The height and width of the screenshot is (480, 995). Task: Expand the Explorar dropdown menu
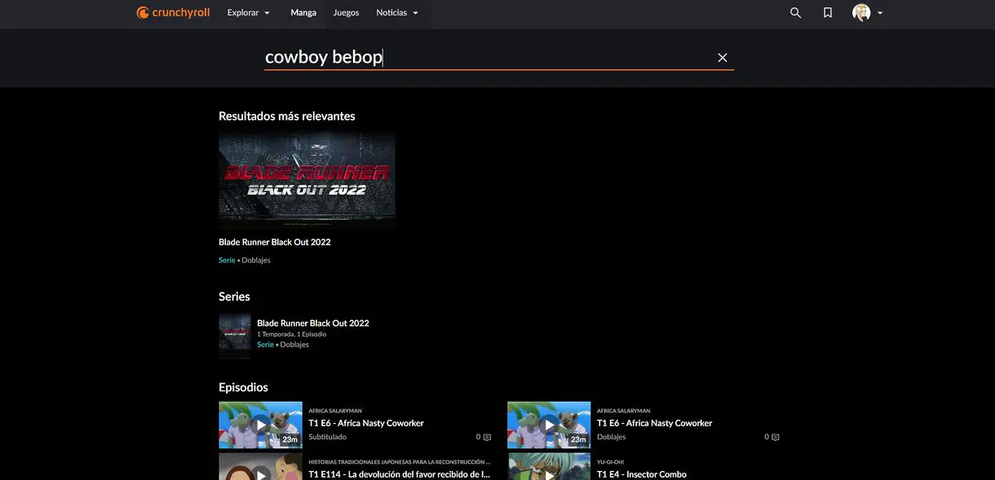[x=249, y=13]
